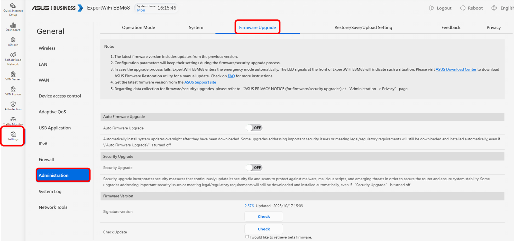The image size is (514, 241).
Task: Enable Auto Firmware Upgrade
Action: (x=254, y=128)
